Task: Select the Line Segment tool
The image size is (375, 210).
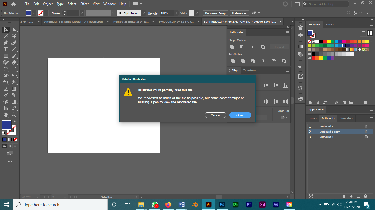Action: 14,49
